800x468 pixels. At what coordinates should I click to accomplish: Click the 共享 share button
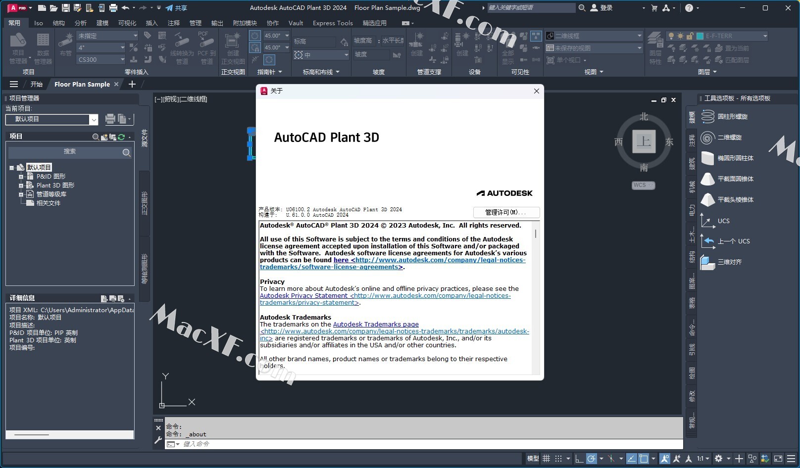(176, 8)
